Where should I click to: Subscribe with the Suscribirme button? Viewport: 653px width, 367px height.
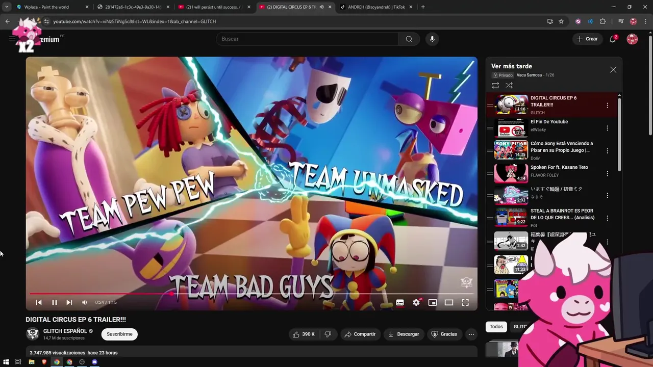pyautogui.click(x=119, y=334)
